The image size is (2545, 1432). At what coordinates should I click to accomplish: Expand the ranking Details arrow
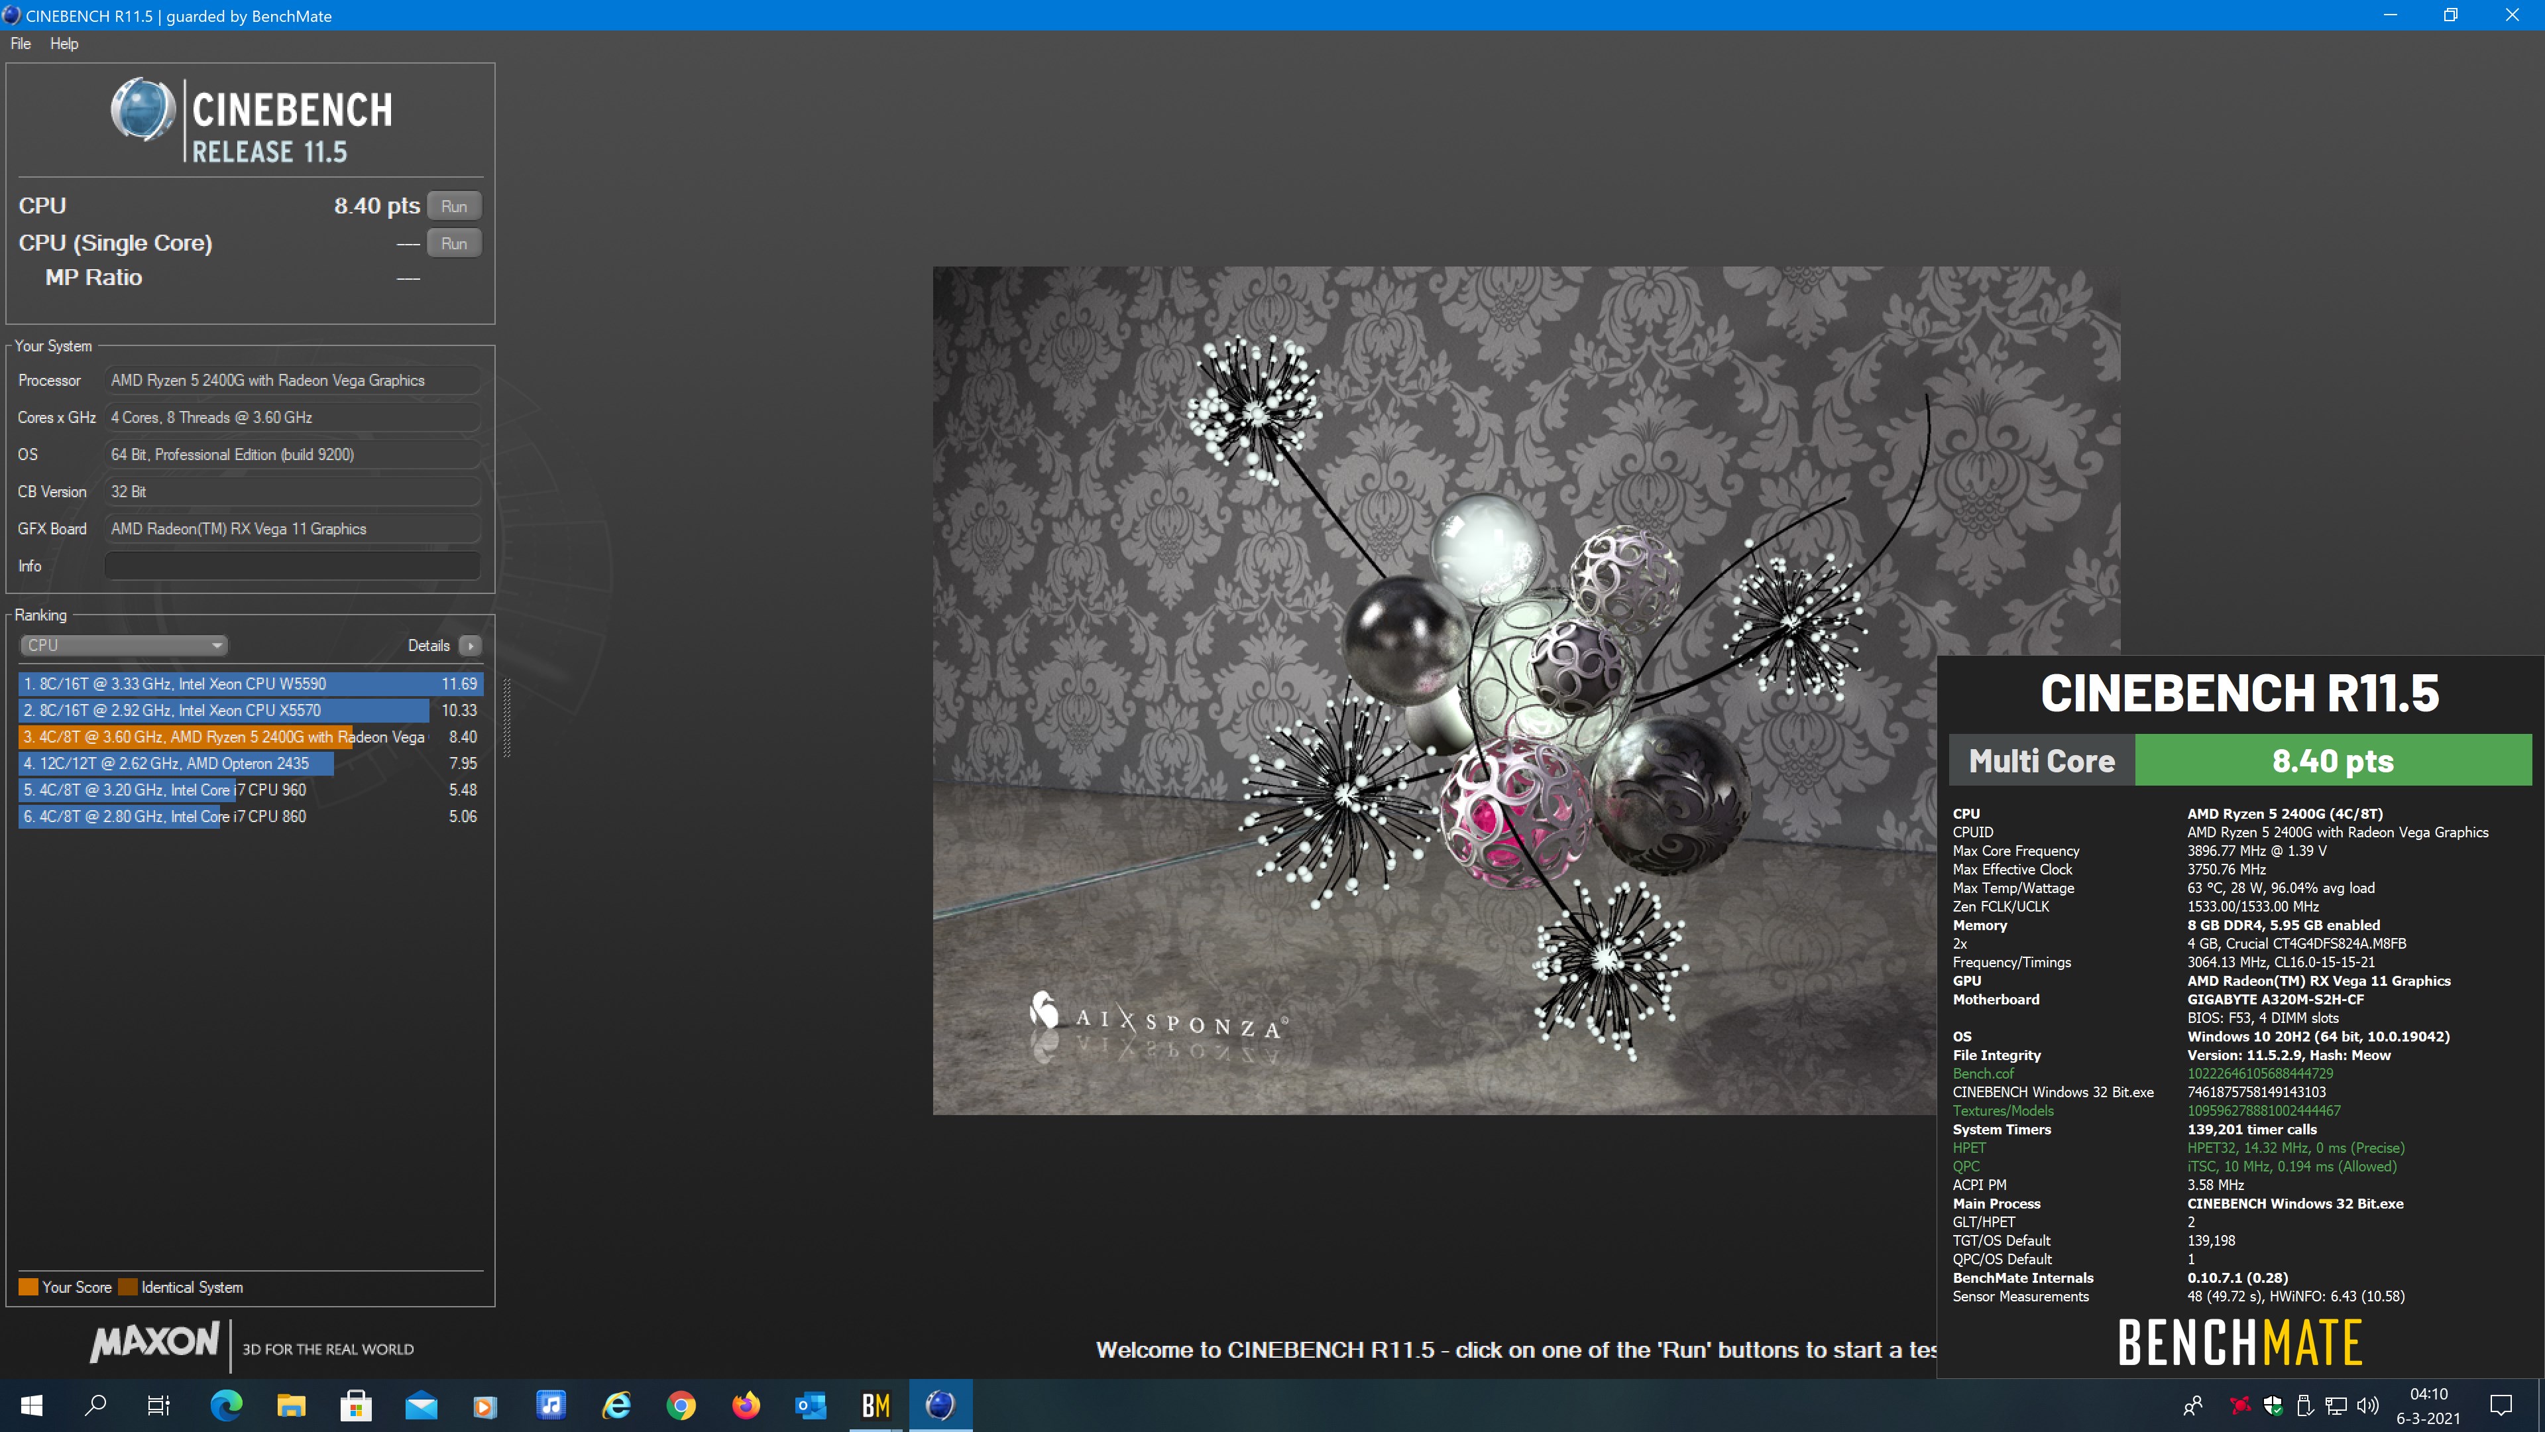pyautogui.click(x=471, y=645)
